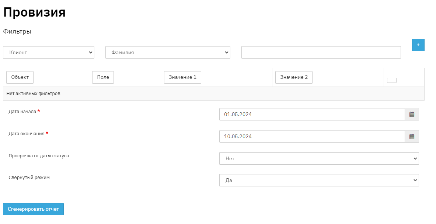Click Сгенерировать отчет button
The width and height of the screenshot is (436, 224).
(33, 209)
